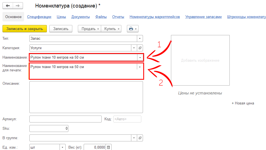Switch to the Спецификации tab

coord(39,17)
